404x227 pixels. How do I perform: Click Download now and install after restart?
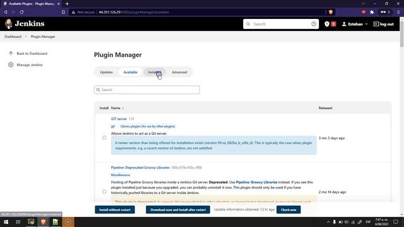coord(178,209)
